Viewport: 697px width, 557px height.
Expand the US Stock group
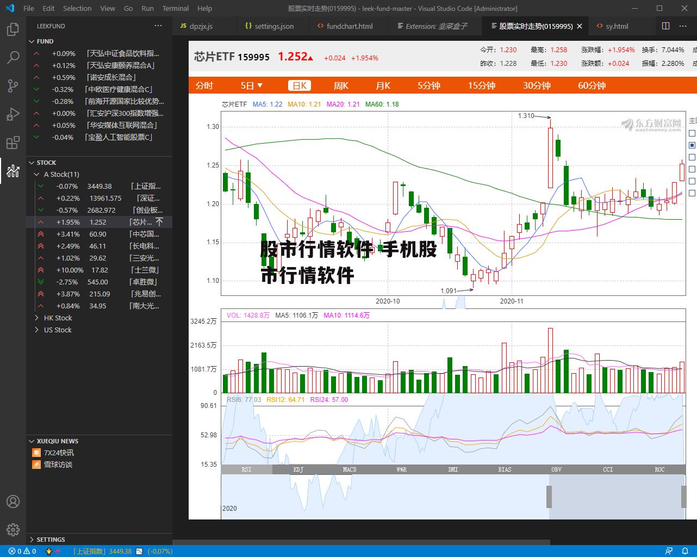pos(99,330)
